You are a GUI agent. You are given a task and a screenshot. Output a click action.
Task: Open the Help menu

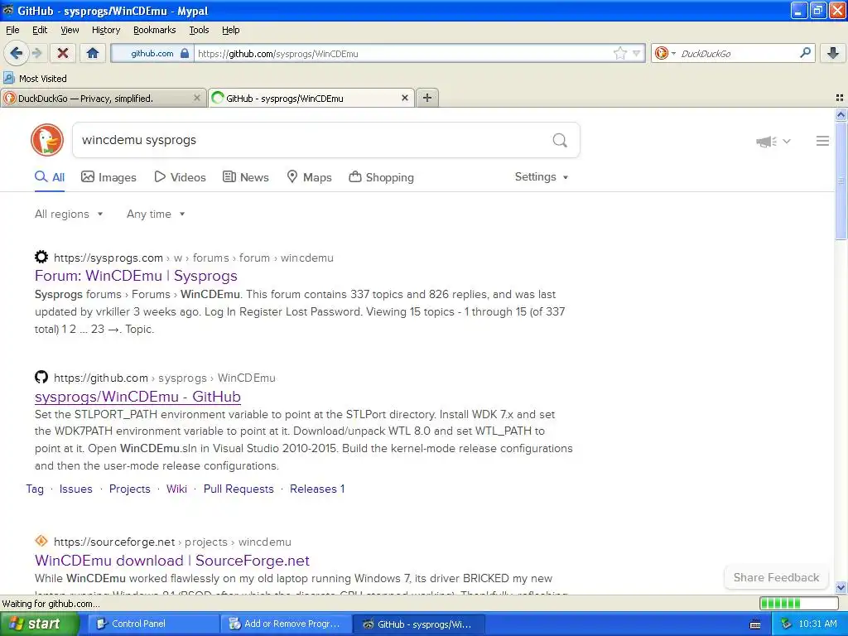pos(230,30)
